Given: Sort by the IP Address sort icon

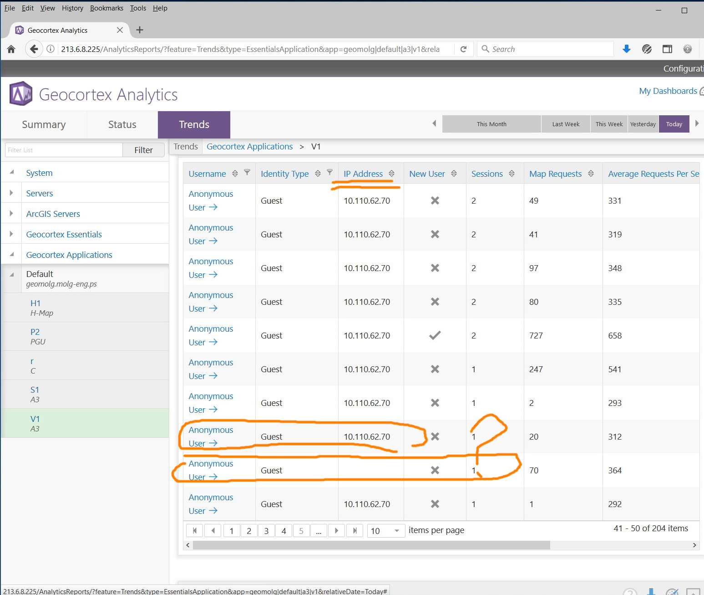Looking at the screenshot, I should [391, 174].
